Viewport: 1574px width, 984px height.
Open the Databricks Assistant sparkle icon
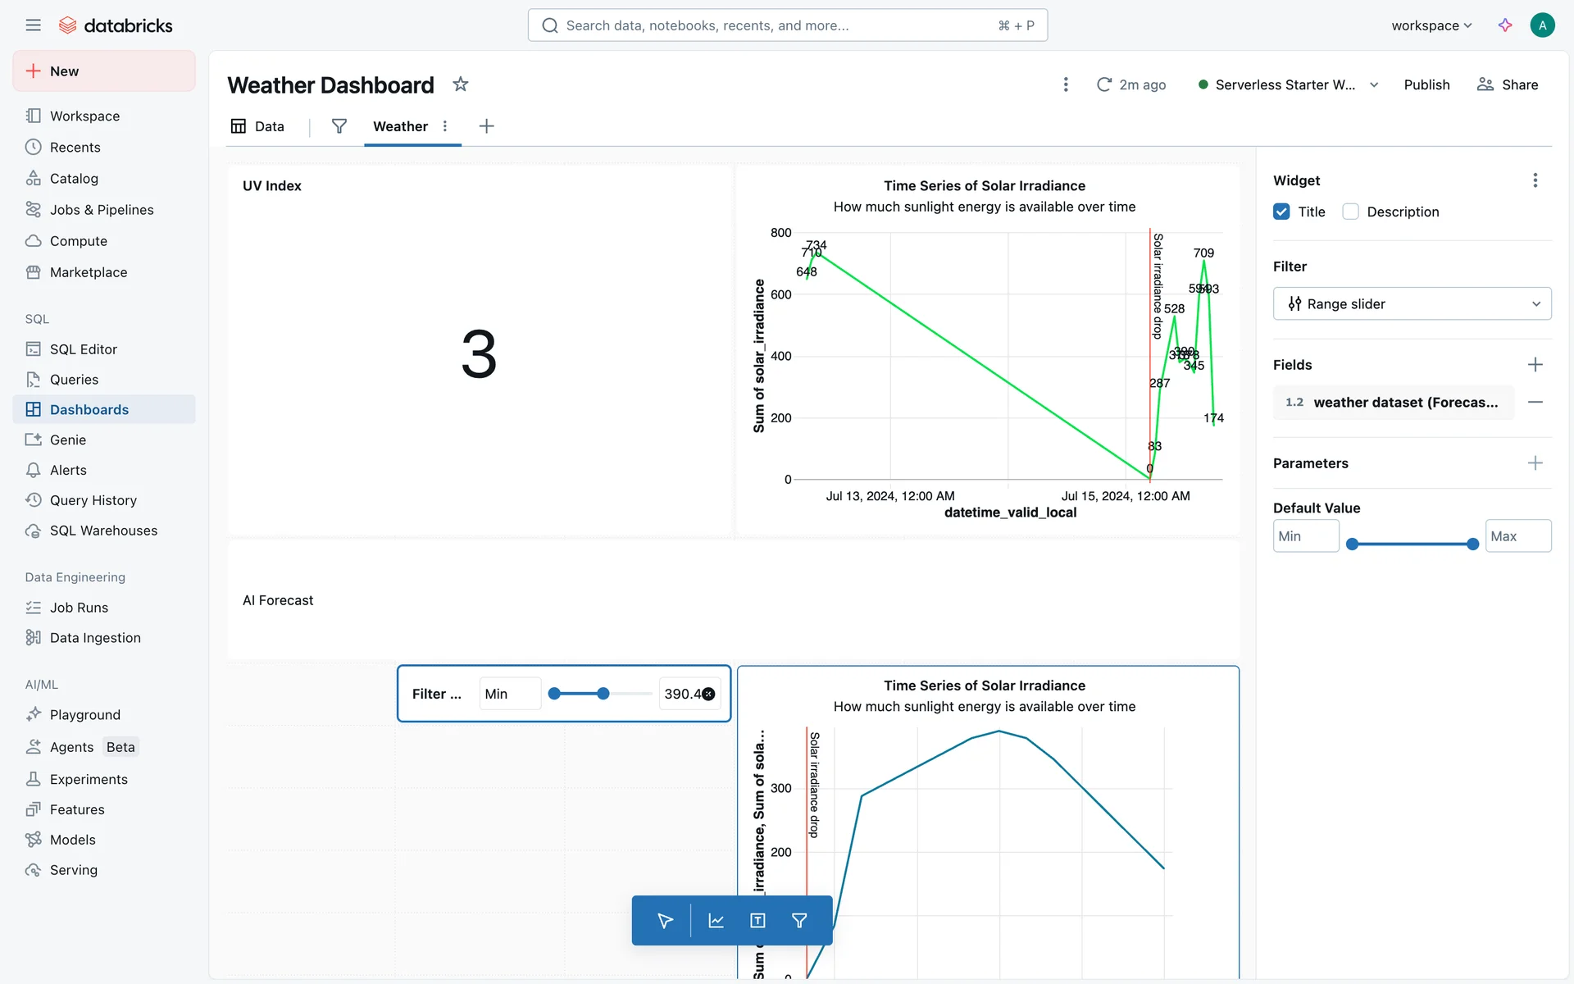[1505, 25]
